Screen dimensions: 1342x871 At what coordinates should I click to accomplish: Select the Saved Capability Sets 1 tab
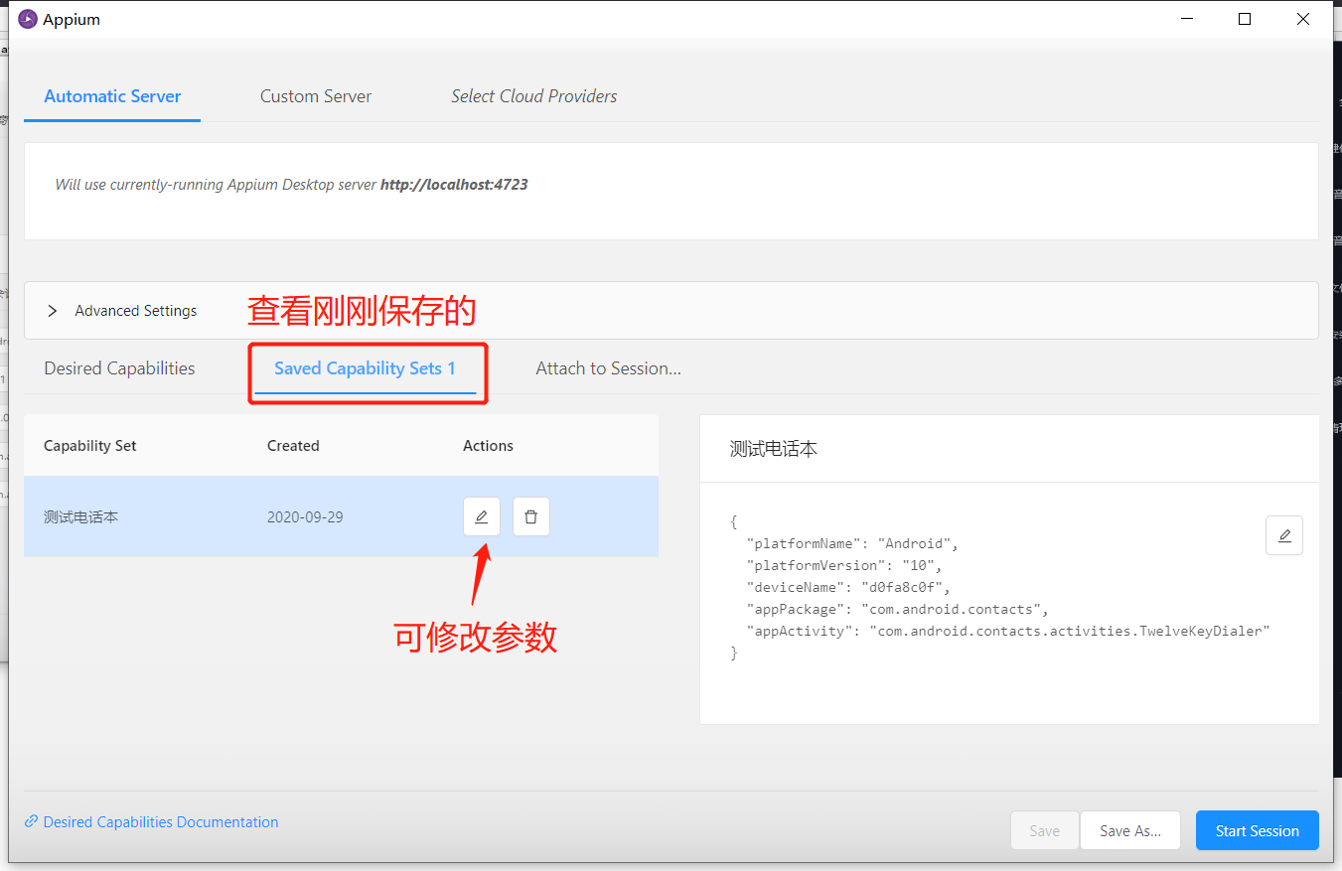coord(365,368)
